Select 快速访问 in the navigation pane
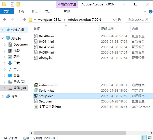Image resolution: width=153 pixels, height=140 pixels. pyautogui.click(x=18, y=30)
